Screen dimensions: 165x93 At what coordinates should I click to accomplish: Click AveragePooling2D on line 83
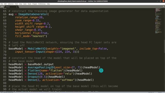coord(41,67)
